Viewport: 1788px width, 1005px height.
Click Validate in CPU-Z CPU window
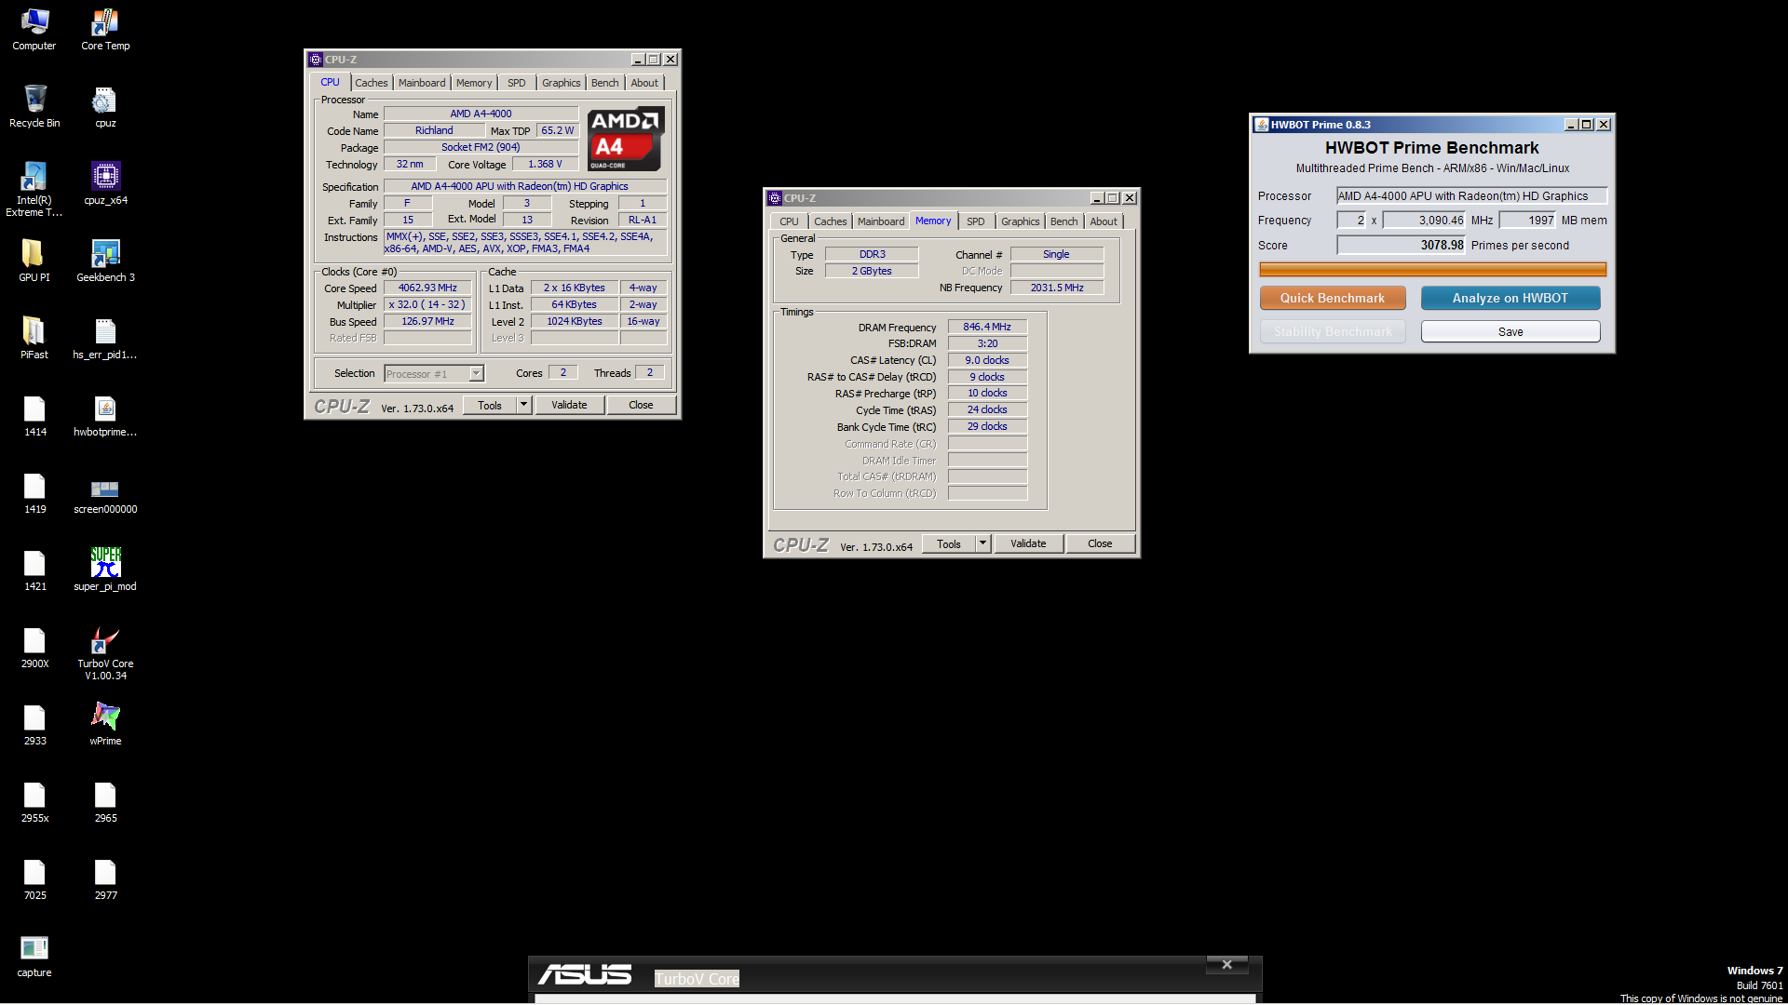pos(569,405)
